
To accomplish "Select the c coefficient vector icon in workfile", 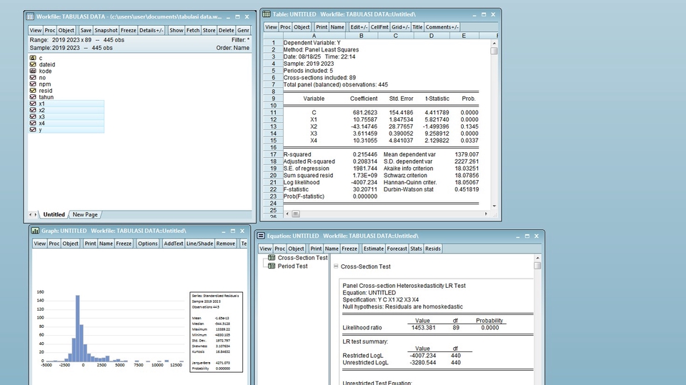I will (33, 58).
